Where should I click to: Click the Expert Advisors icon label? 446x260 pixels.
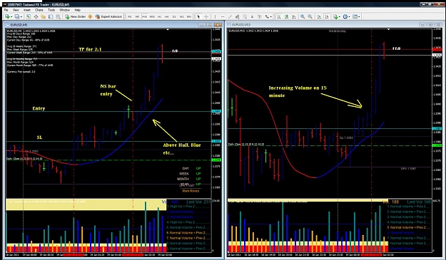111,17
